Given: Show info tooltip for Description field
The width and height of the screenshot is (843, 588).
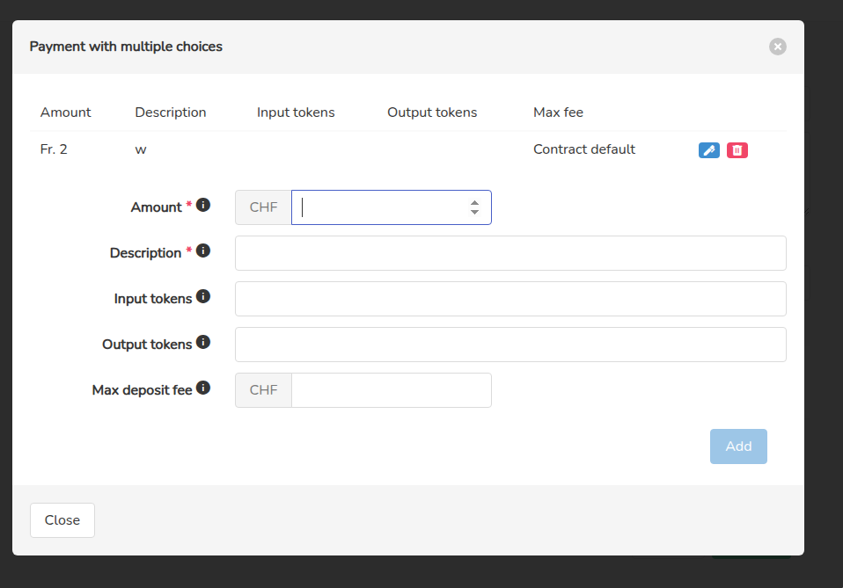Looking at the screenshot, I should tap(202, 250).
